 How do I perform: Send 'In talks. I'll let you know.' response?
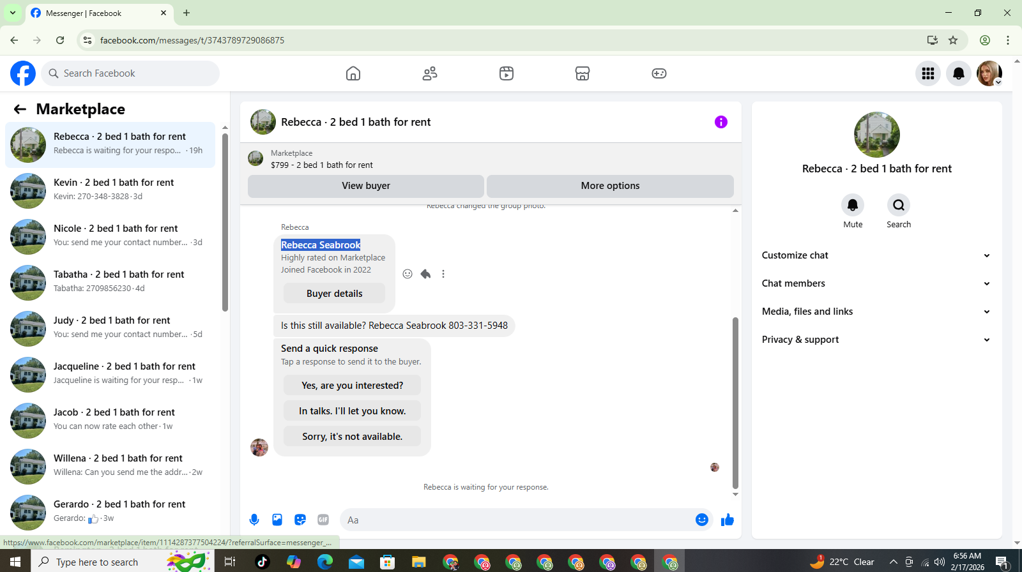[x=352, y=411]
